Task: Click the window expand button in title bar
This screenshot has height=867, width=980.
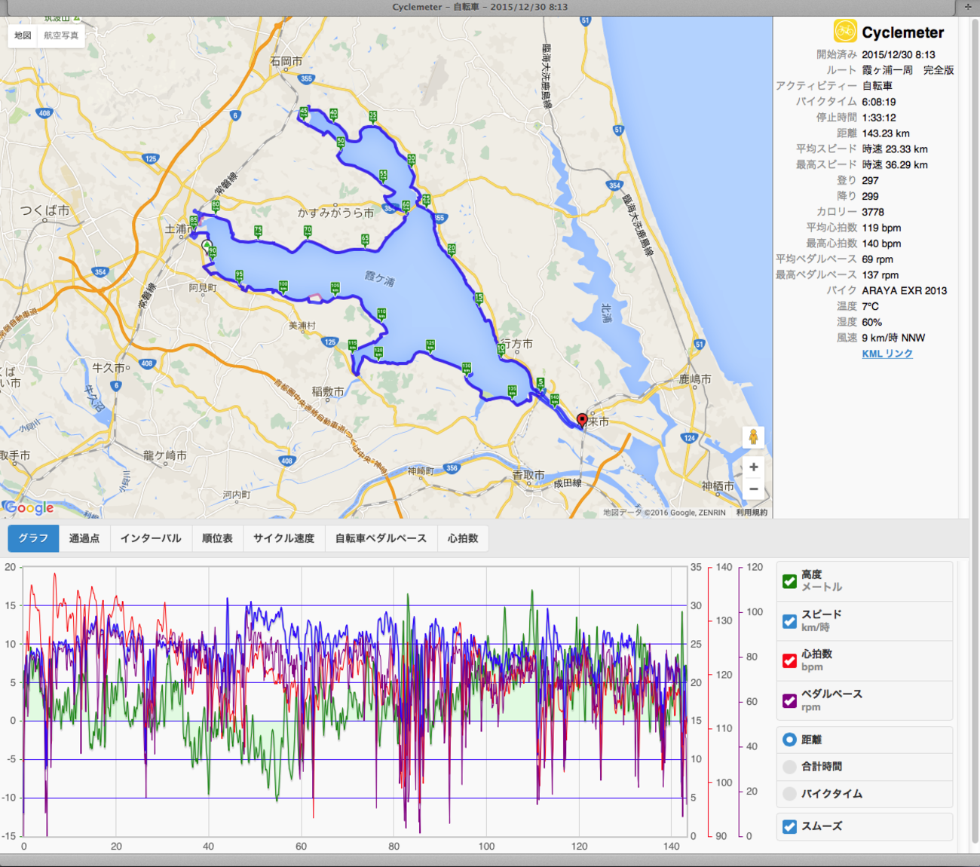Action: click(x=968, y=7)
